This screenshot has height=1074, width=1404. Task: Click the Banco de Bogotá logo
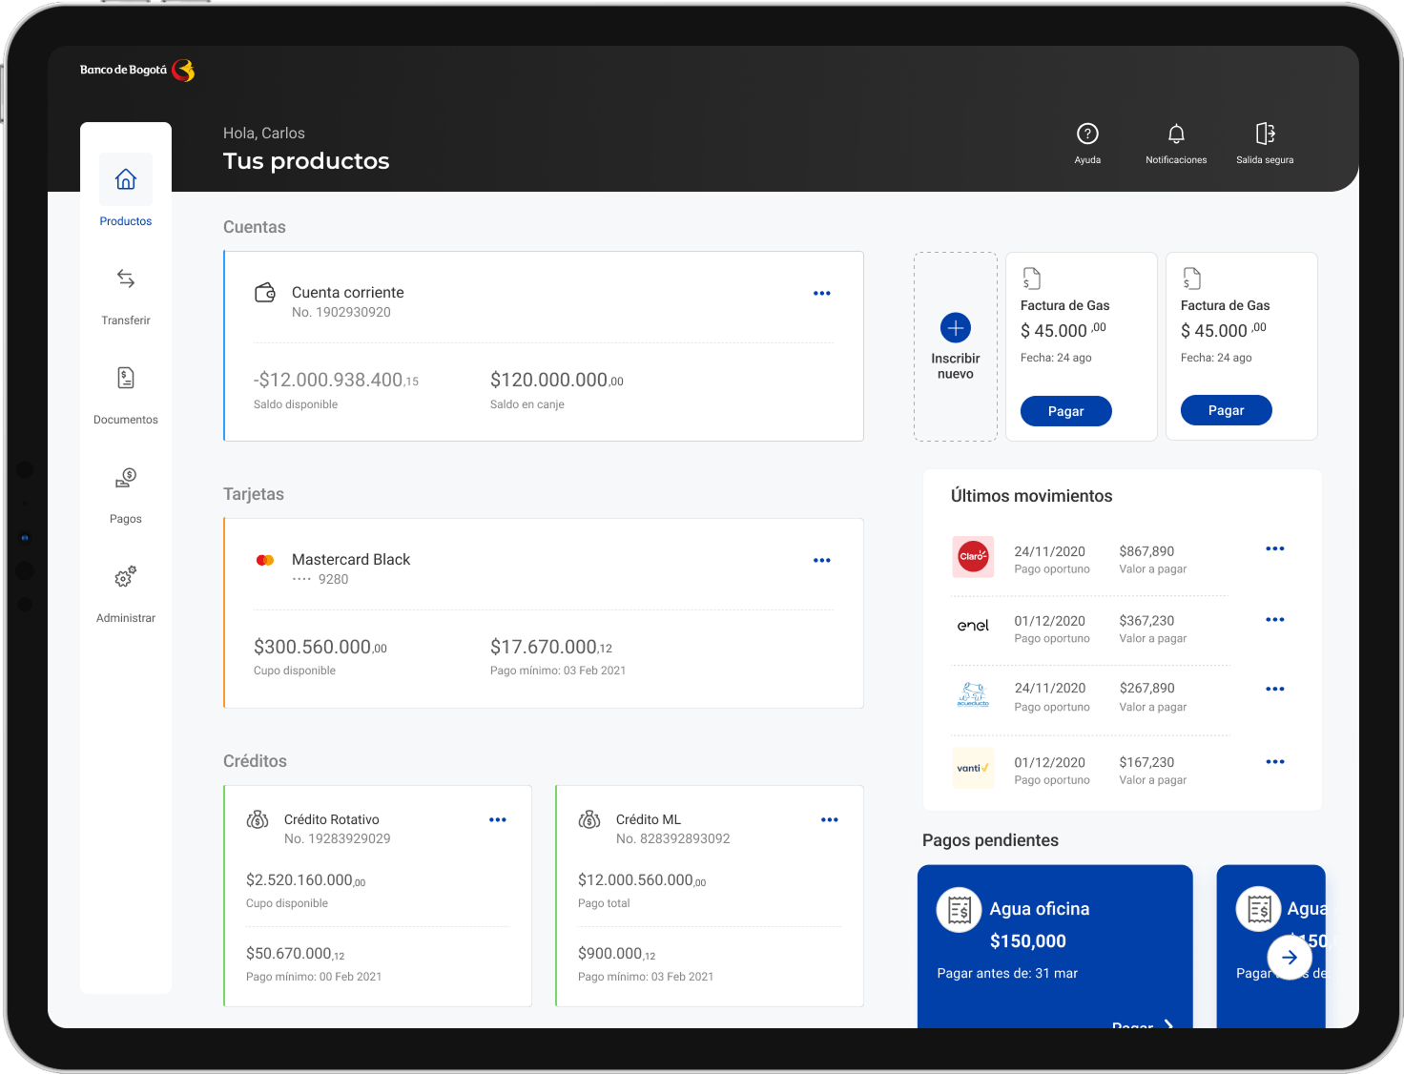tap(137, 71)
